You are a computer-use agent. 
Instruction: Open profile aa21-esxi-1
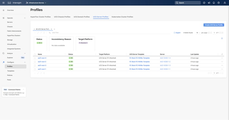(x=42, y=69)
